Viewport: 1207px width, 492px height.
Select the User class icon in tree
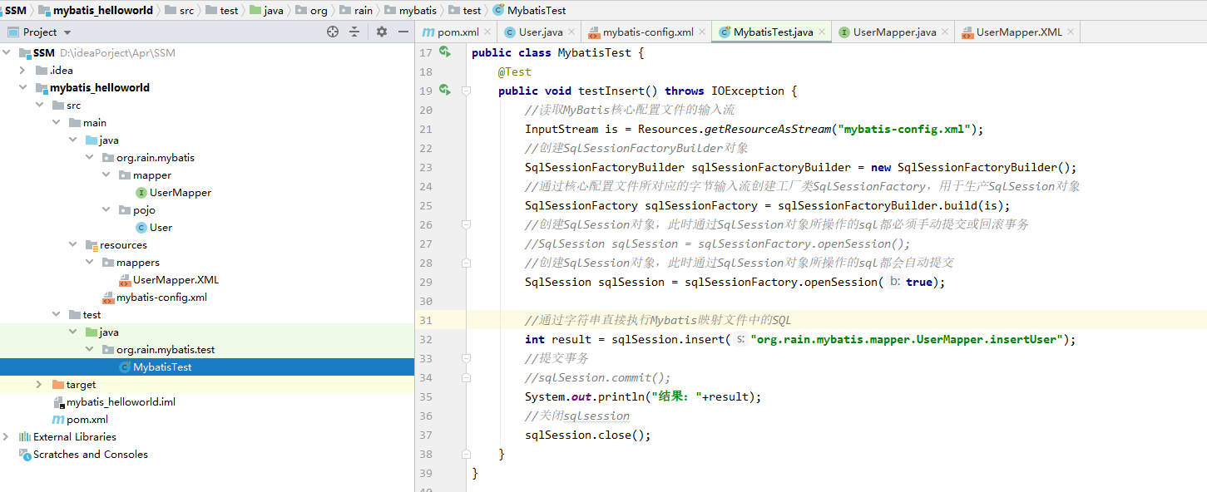[141, 228]
